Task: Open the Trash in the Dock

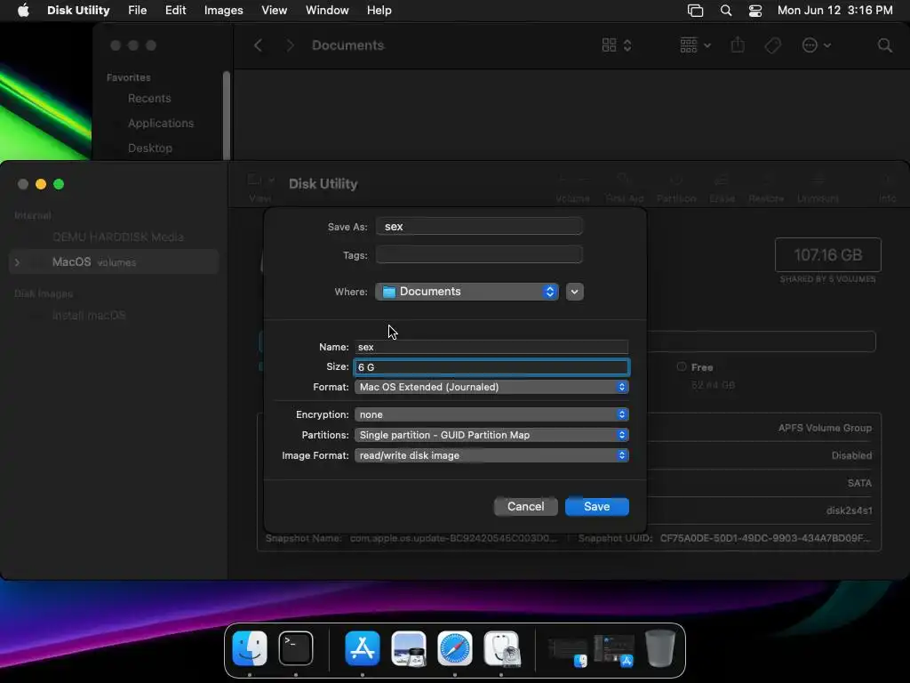Action: click(x=660, y=648)
